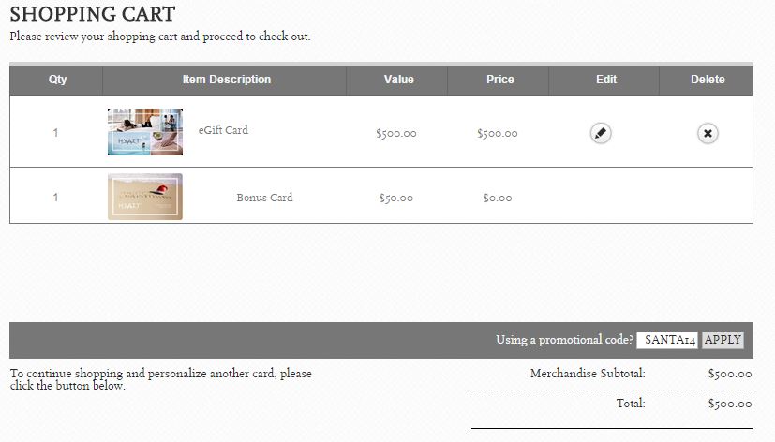Click the $500.00 value of eGift Card
This screenshot has height=442, width=775.
395,134
